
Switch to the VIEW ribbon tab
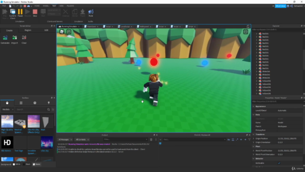tap(61, 6)
